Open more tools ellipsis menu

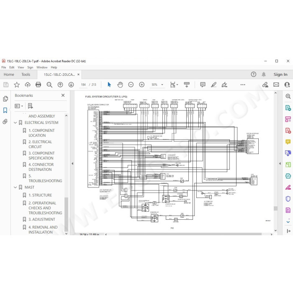(x=243, y=85)
